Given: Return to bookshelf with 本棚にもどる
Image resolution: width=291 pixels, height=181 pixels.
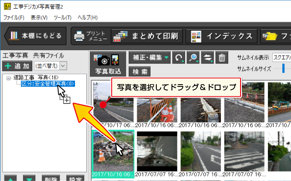Looking at the screenshot, I should click(x=35, y=36).
